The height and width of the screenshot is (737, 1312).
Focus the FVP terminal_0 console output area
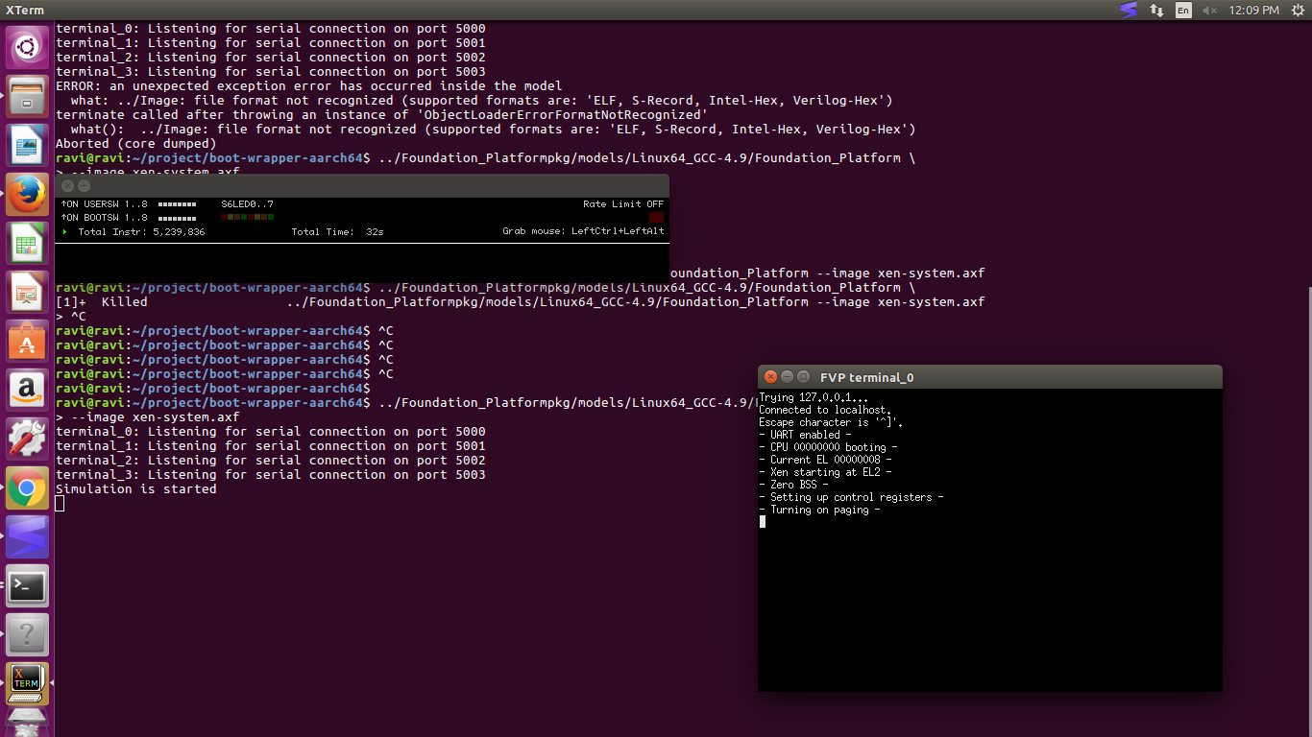(x=989, y=576)
